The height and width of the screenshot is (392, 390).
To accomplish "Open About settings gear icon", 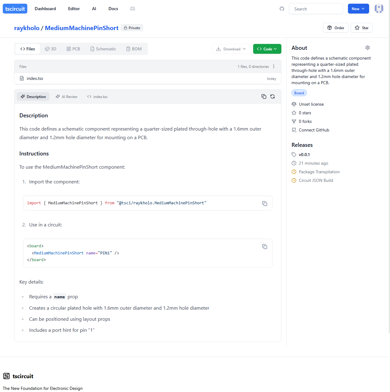I will tap(368, 48).
